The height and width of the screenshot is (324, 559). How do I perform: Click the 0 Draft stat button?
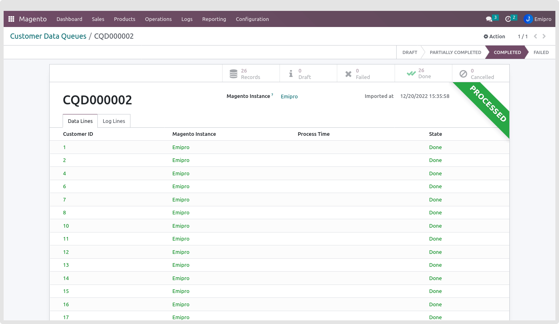pos(308,74)
